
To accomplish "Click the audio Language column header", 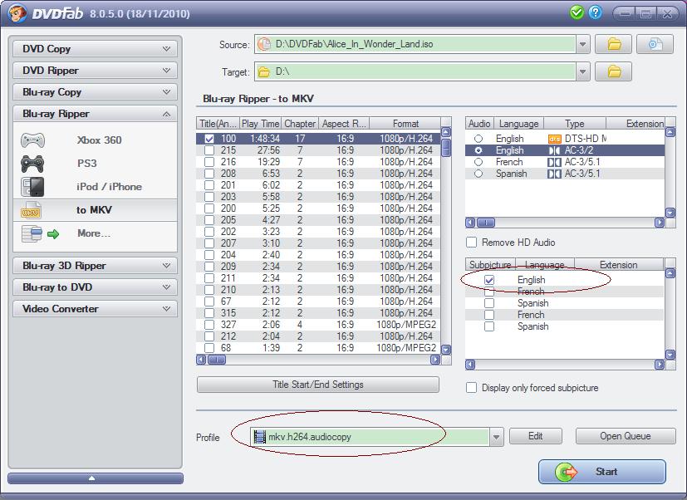I will [519, 124].
